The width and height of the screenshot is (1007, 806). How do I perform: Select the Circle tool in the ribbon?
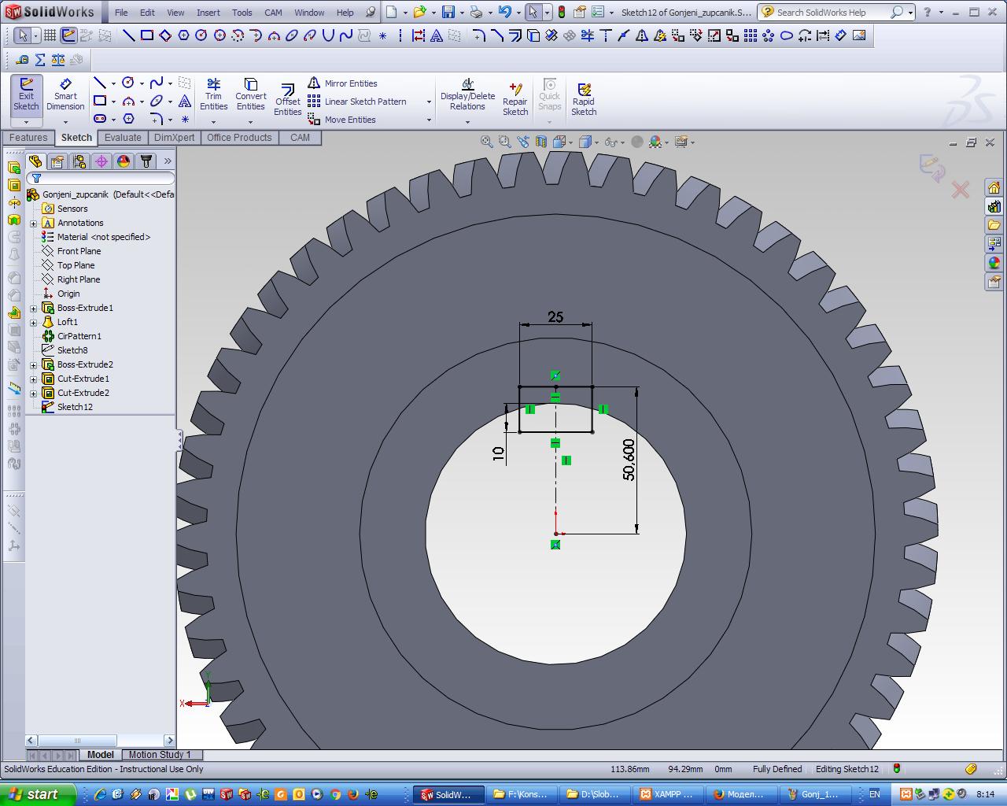point(128,83)
